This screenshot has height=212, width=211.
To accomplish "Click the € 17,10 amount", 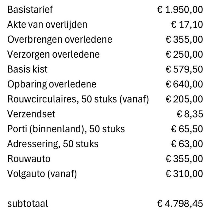I will [187, 25].
